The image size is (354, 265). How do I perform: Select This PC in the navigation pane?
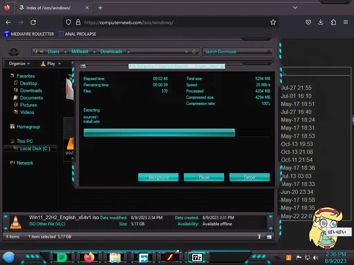25,141
